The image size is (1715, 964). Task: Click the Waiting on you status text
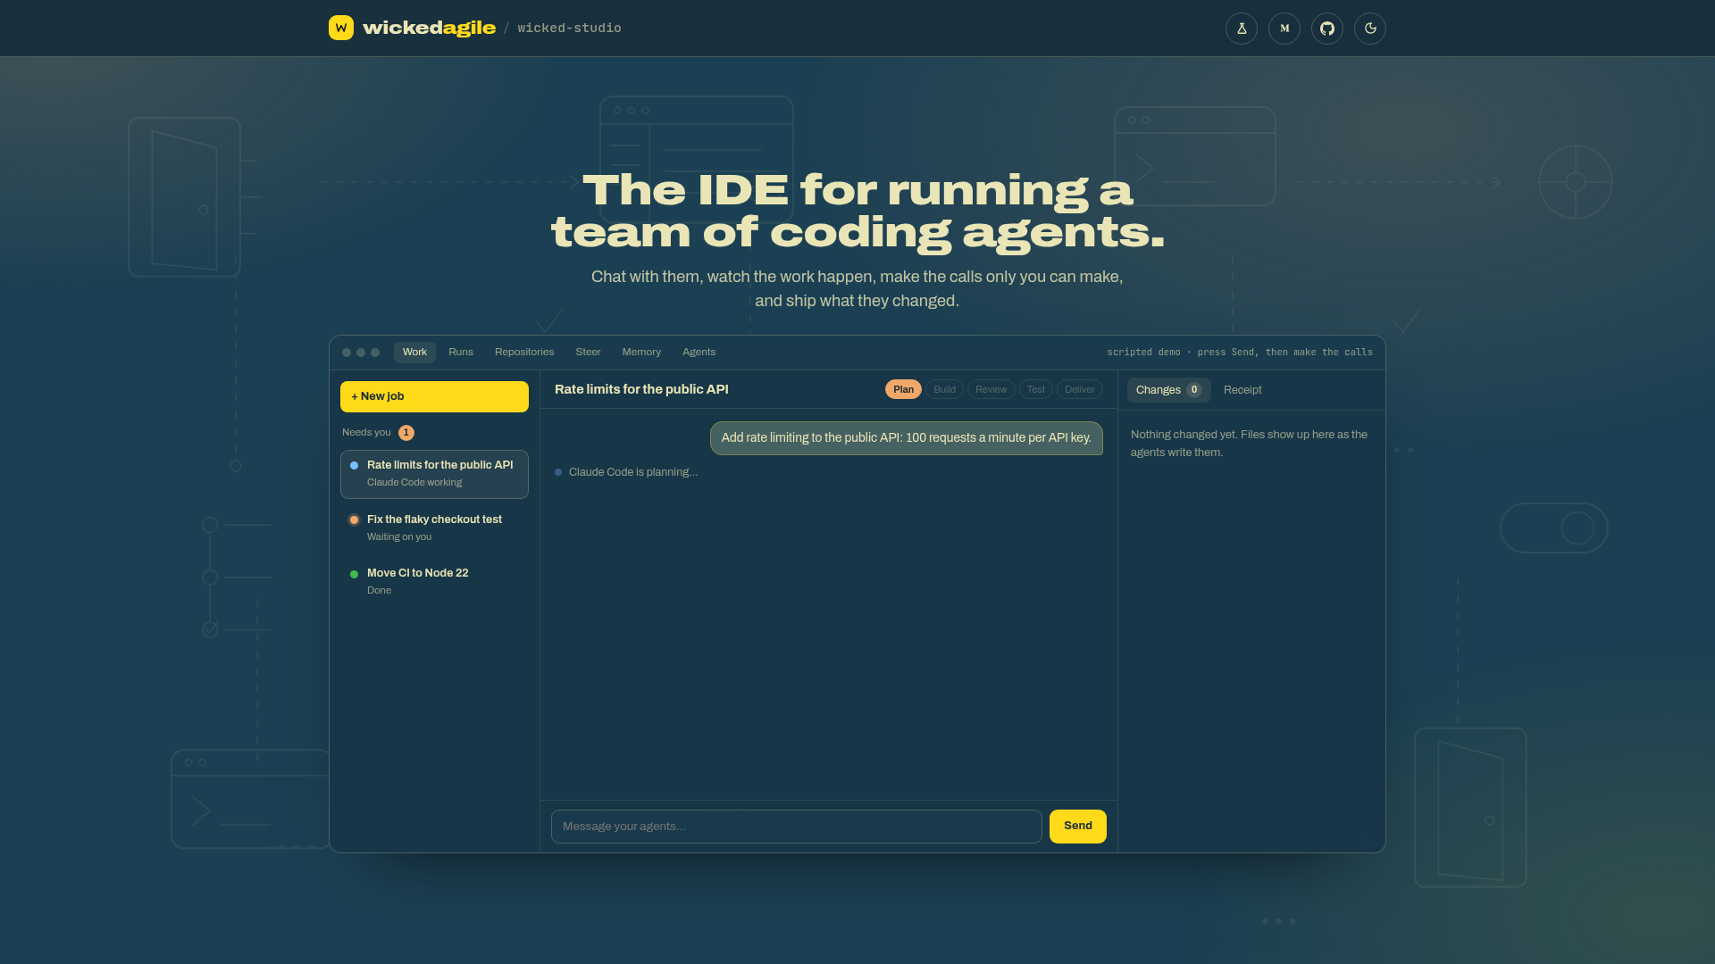(x=398, y=537)
